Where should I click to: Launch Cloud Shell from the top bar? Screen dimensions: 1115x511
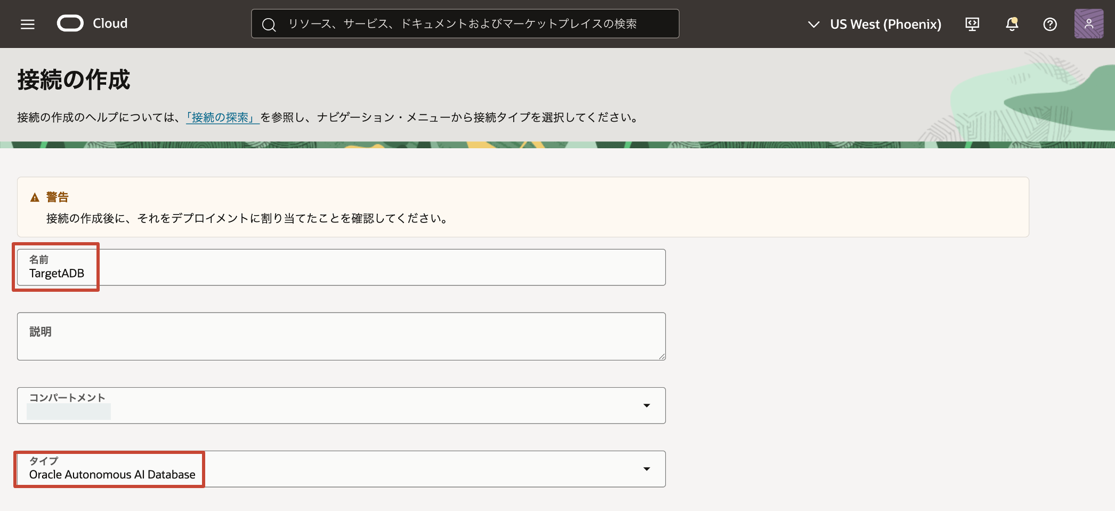pyautogui.click(x=972, y=23)
